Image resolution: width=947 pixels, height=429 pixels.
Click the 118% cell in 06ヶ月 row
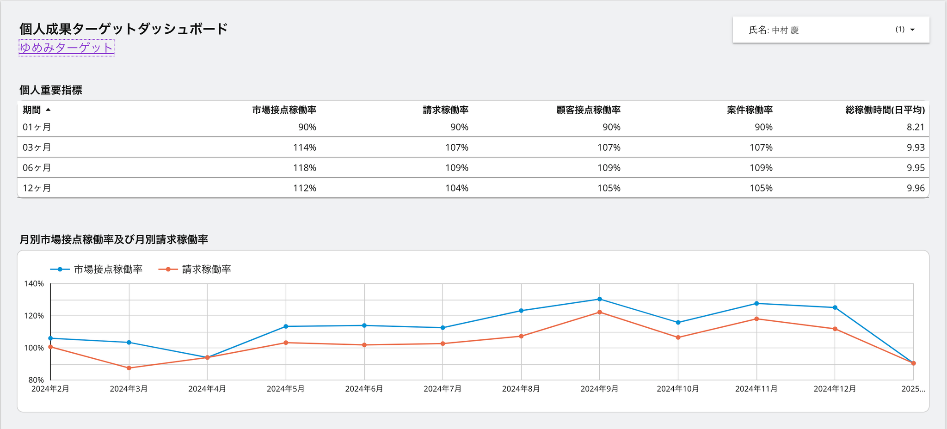pos(304,168)
